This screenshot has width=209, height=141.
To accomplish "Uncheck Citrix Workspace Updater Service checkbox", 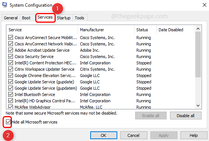I will (x=10, y=69).
